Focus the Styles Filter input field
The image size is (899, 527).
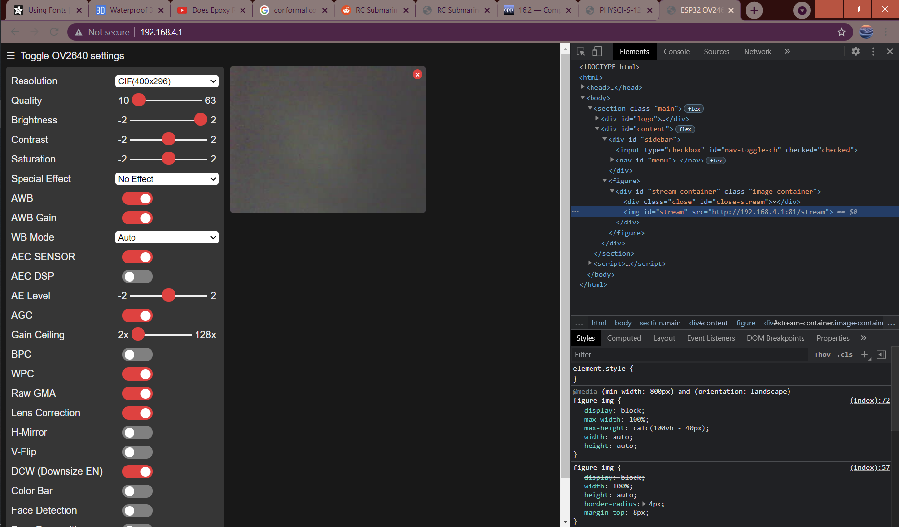689,355
